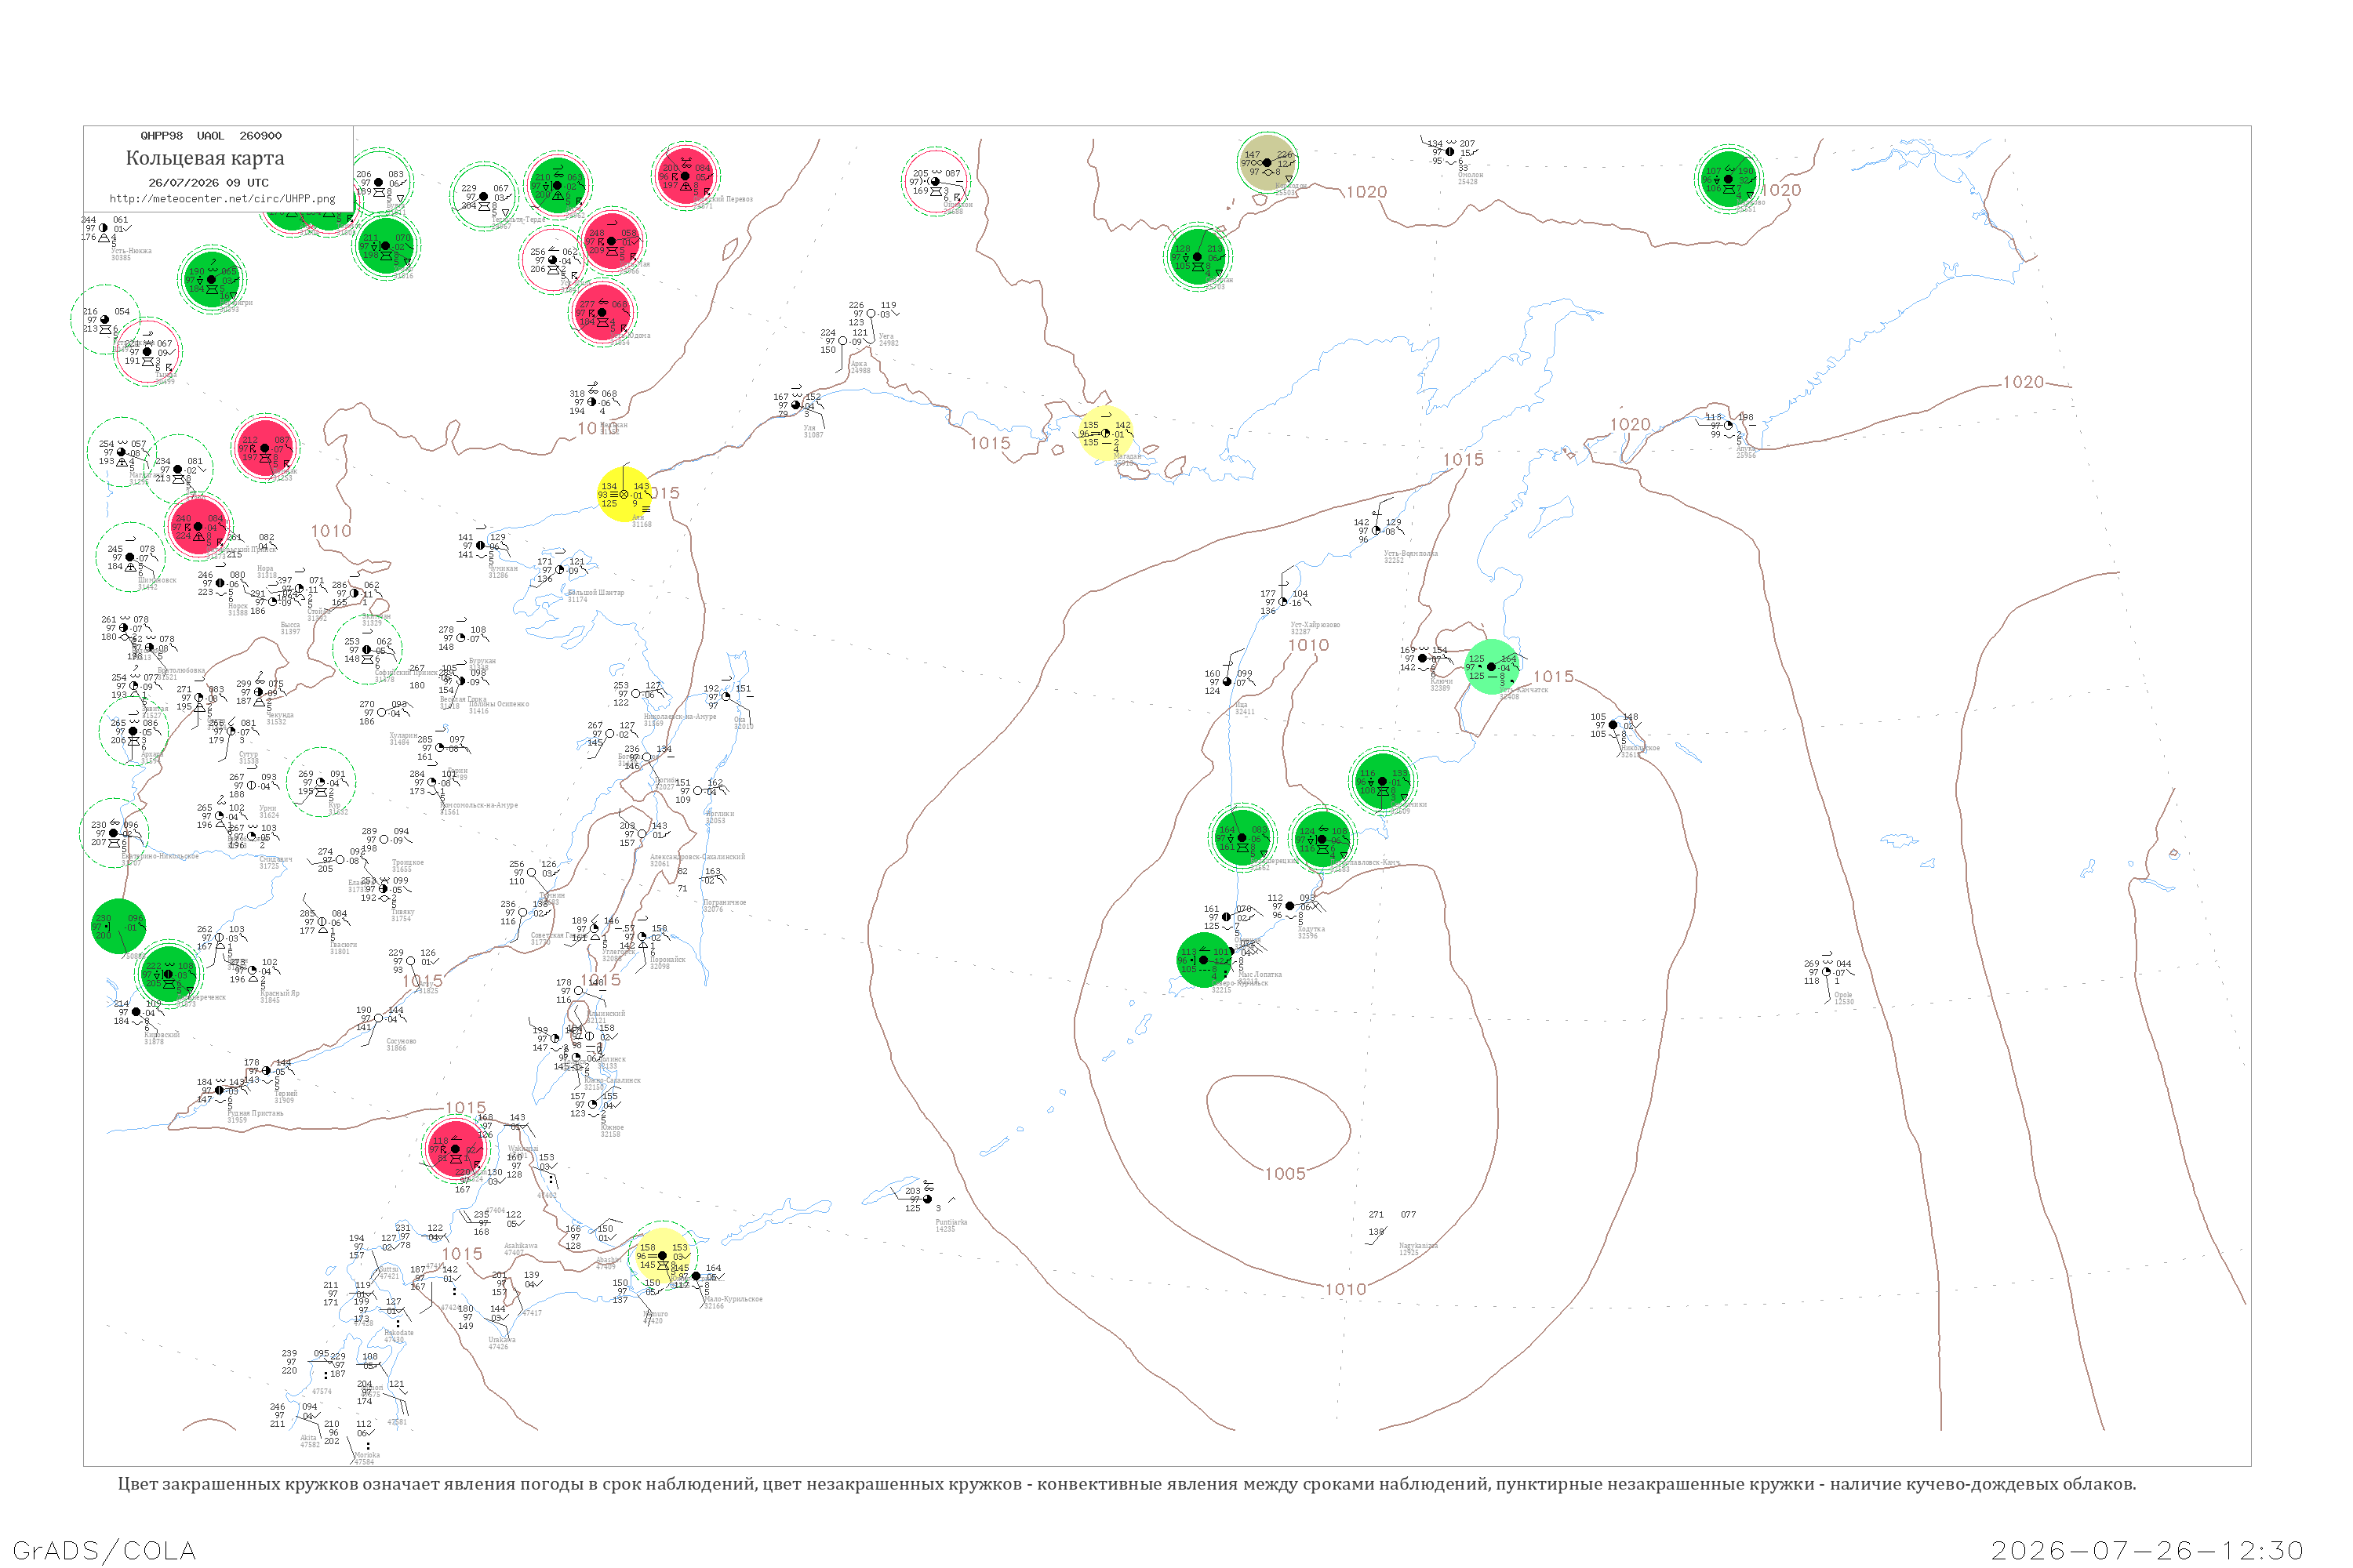
Task: Click the green Petropavlovsk-Kamchatsky station circle
Action: [x=1322, y=840]
